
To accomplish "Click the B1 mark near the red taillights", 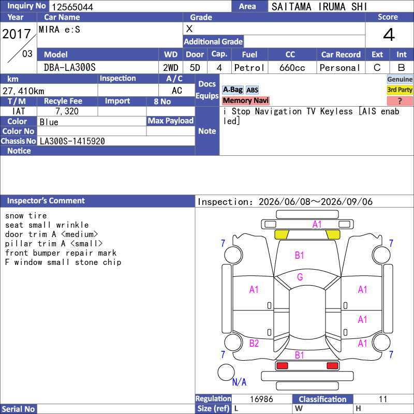I will tap(300, 355).
